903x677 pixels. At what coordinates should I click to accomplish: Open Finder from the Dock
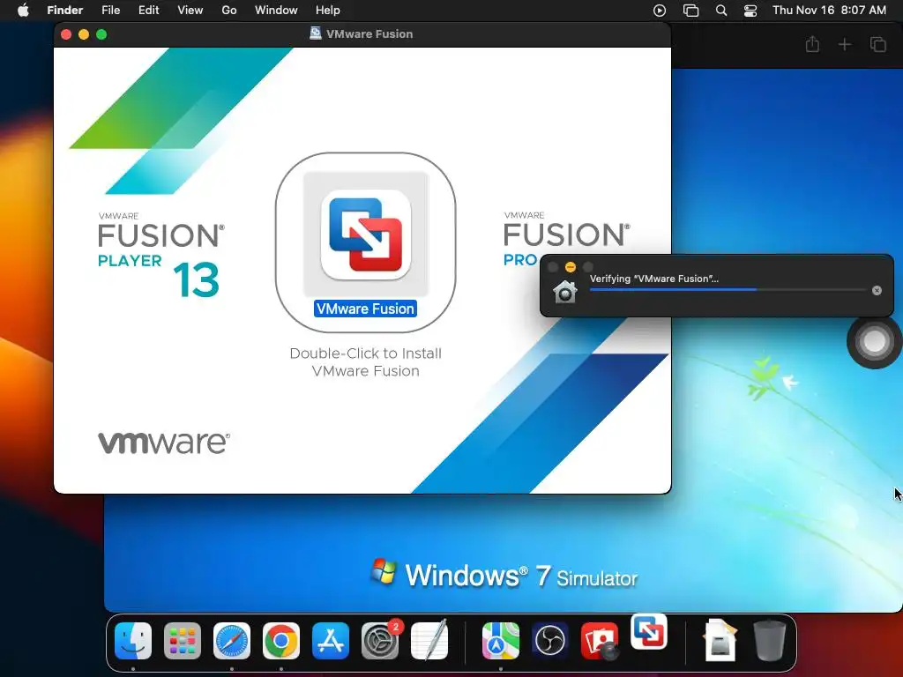click(133, 641)
